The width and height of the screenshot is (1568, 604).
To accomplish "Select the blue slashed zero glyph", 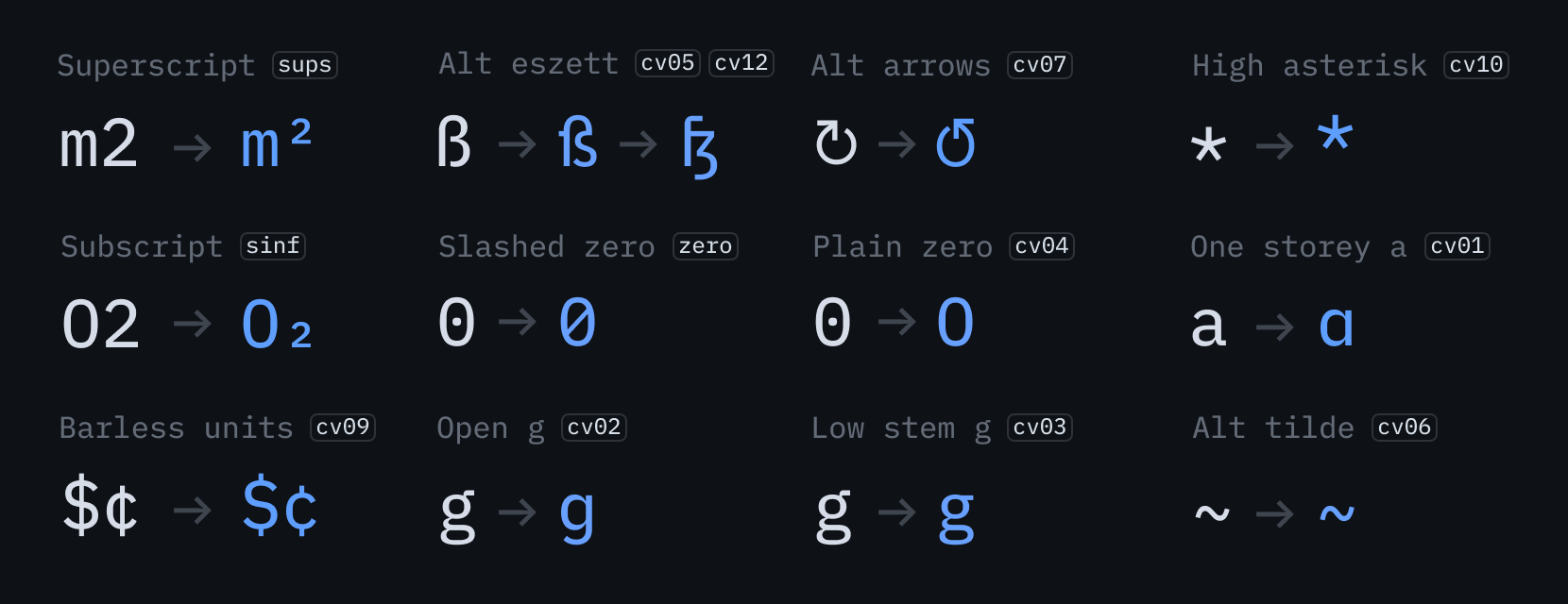I will 577,323.
